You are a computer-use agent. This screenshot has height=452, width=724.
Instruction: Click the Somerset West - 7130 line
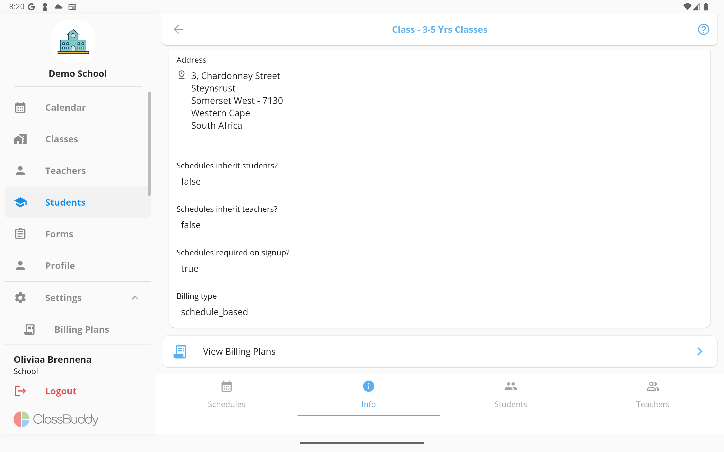click(x=237, y=101)
